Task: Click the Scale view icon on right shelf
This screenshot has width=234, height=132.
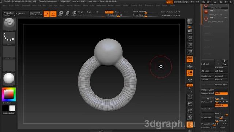Action: coord(190,111)
